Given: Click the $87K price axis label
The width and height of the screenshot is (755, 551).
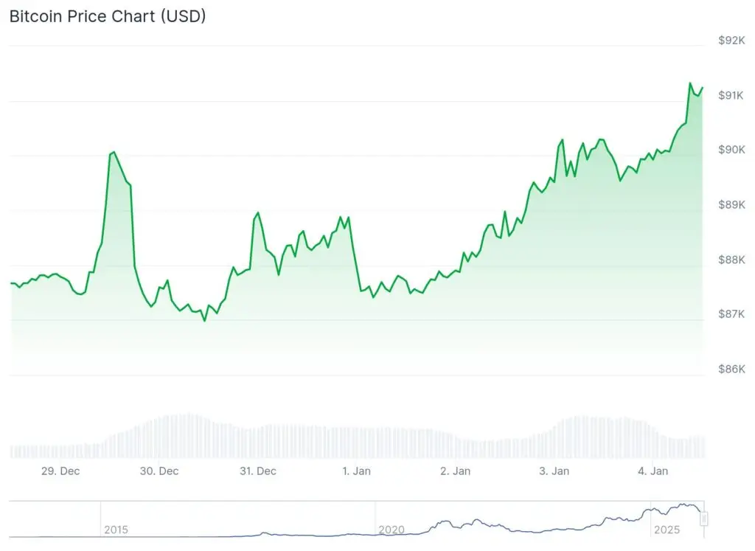Looking at the screenshot, I should click(731, 314).
